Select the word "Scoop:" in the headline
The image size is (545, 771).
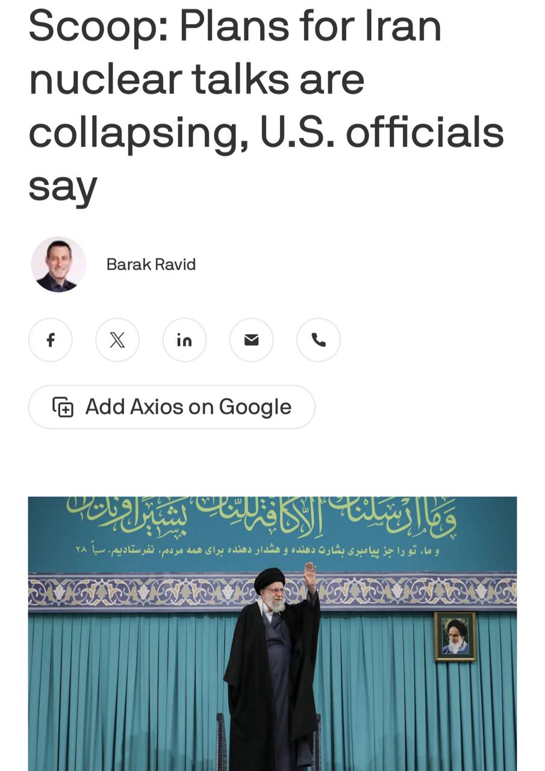point(98,28)
